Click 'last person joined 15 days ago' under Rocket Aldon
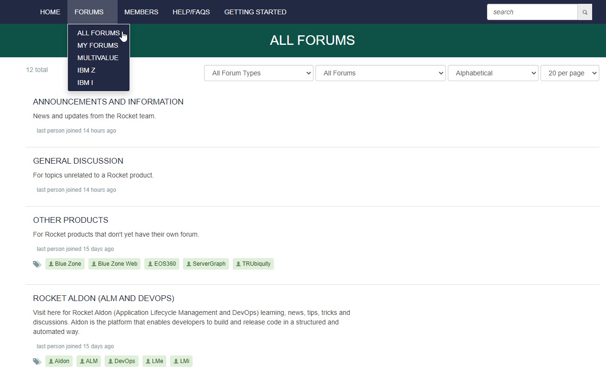The image size is (606, 375). point(75,346)
